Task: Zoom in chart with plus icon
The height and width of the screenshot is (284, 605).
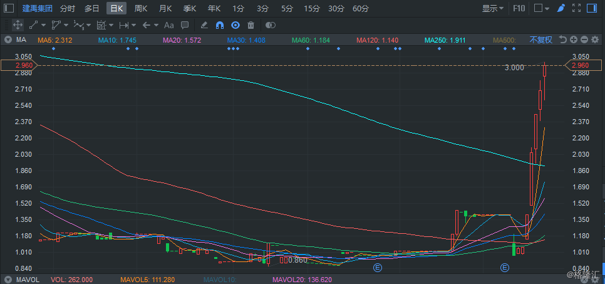Action: [574, 40]
